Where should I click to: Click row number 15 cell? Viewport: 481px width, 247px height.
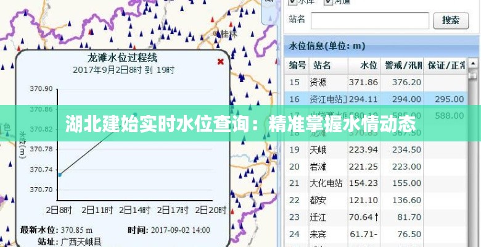pyautogui.click(x=294, y=82)
